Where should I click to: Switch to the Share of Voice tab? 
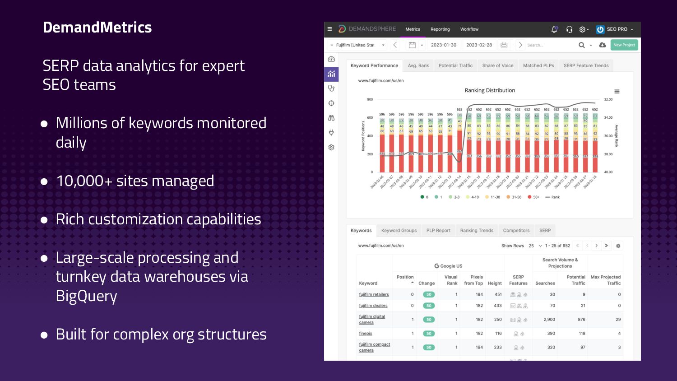point(497,66)
